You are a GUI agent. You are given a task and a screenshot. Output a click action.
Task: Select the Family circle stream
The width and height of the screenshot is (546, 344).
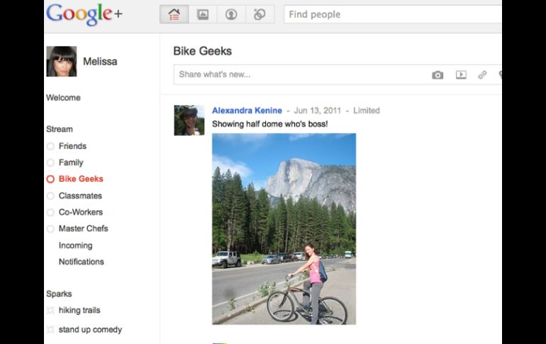tap(71, 162)
